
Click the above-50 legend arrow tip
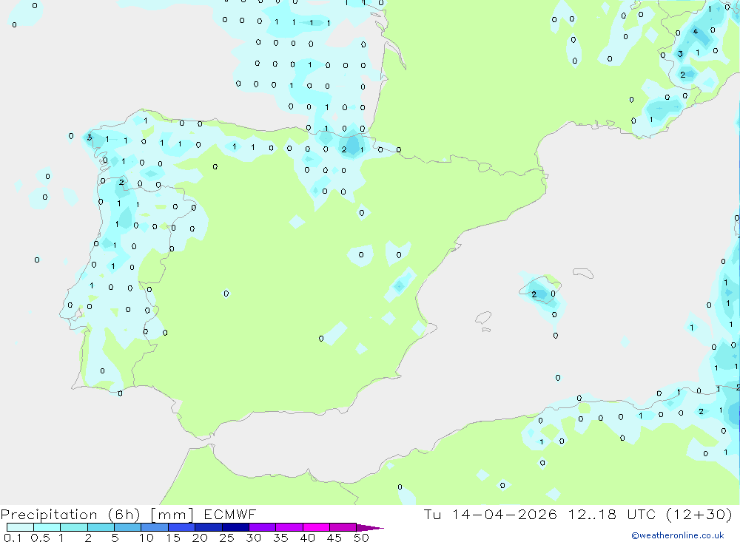(371, 527)
